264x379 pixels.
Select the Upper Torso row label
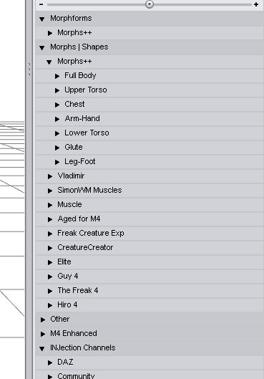pyautogui.click(x=86, y=90)
